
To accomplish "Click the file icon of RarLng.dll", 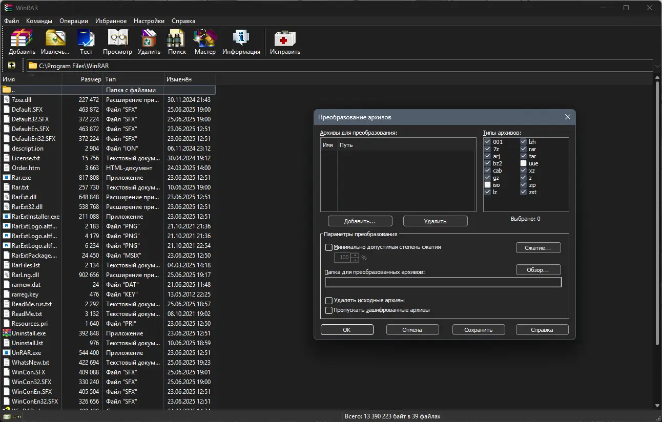I will coord(7,275).
